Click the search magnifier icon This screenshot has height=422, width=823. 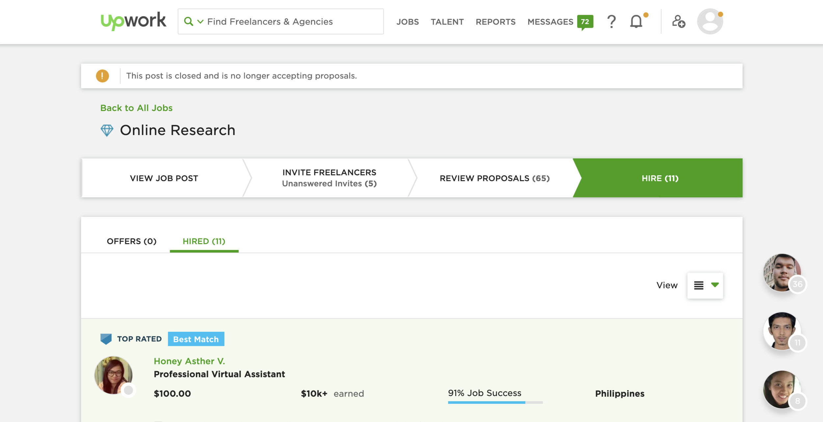(x=188, y=21)
